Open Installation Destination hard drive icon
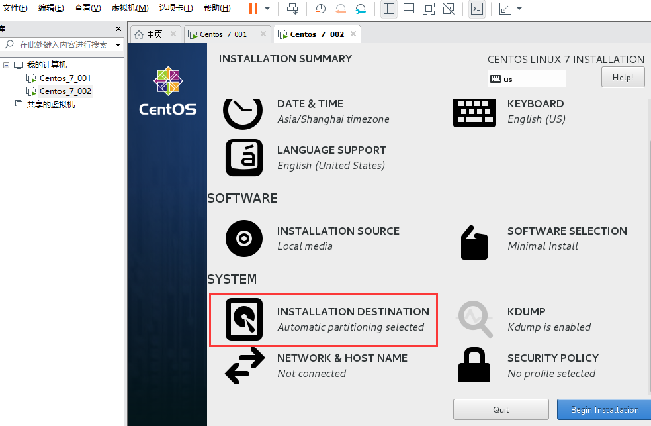The width and height of the screenshot is (651, 426). click(x=244, y=319)
